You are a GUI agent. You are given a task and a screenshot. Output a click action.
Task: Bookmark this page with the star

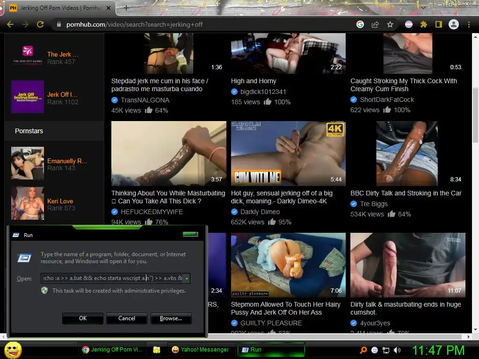click(x=390, y=24)
